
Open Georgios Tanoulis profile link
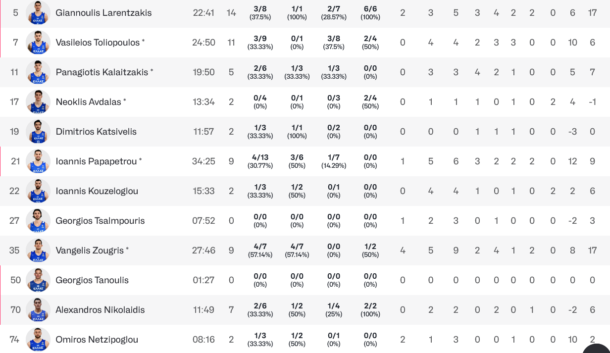92,280
